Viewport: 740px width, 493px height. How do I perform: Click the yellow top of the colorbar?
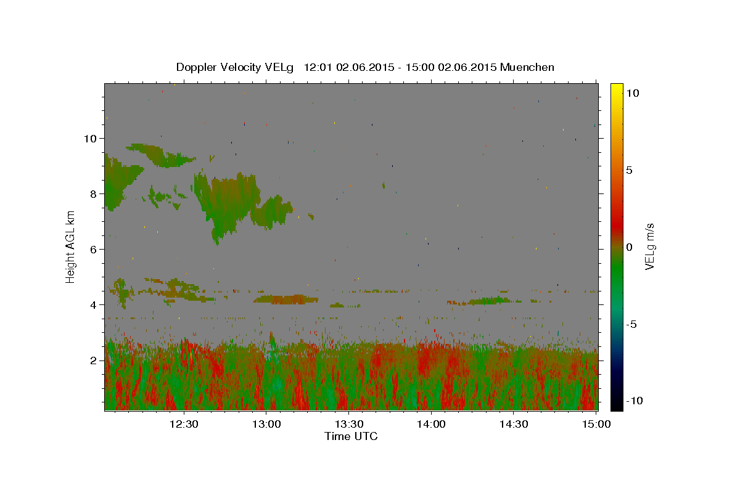pos(617,89)
